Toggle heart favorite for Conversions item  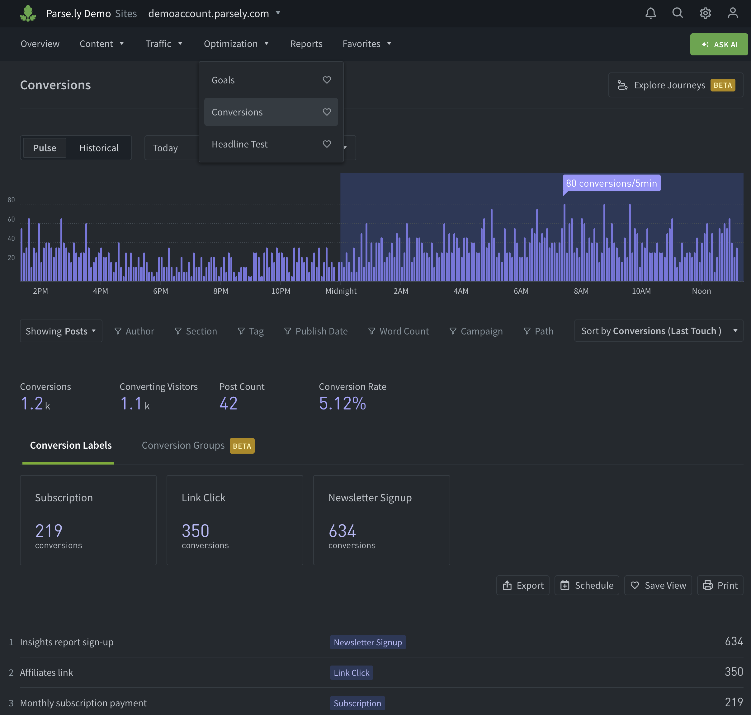point(327,112)
